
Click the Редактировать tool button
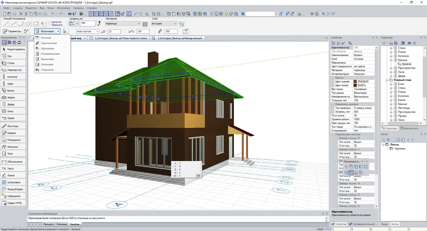[13, 49]
